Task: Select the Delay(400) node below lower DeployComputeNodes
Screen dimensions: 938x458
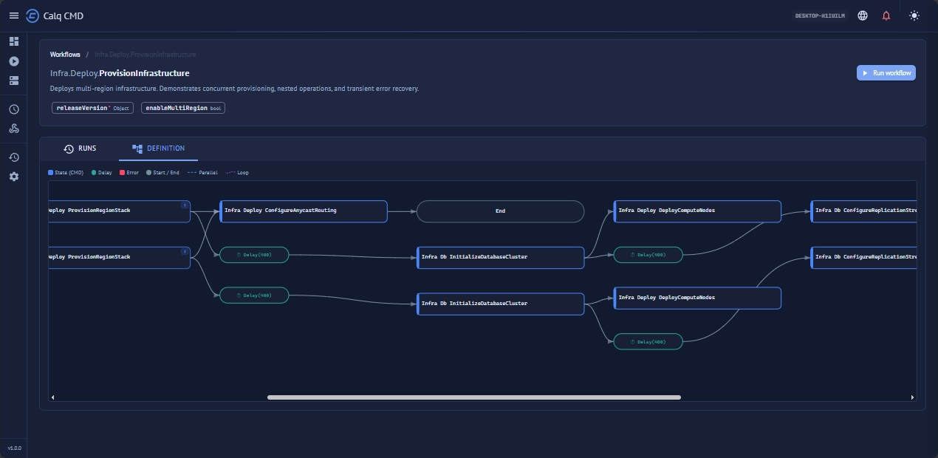Action: coord(648,342)
